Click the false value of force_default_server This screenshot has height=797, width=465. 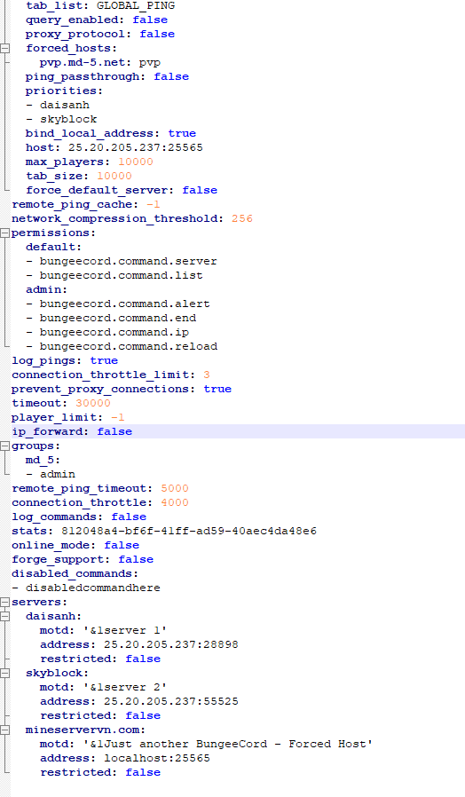(200, 190)
